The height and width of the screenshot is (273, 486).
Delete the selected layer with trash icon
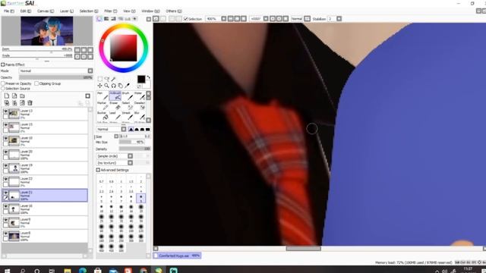pyautogui.click(x=30, y=103)
